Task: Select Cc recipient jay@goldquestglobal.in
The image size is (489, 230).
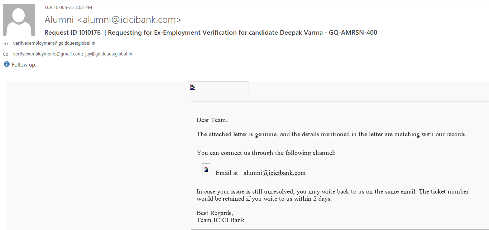Action: click(109, 54)
